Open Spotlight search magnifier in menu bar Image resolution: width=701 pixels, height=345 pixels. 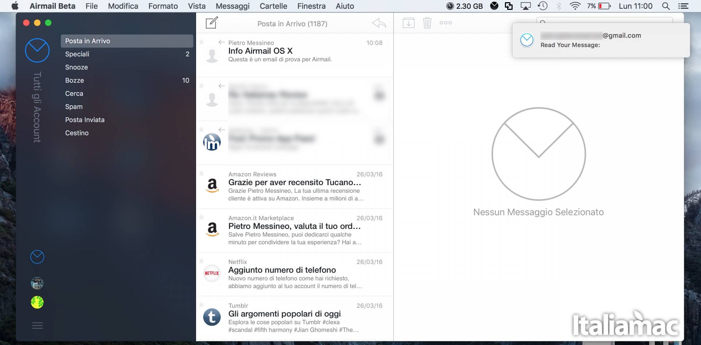(666, 6)
